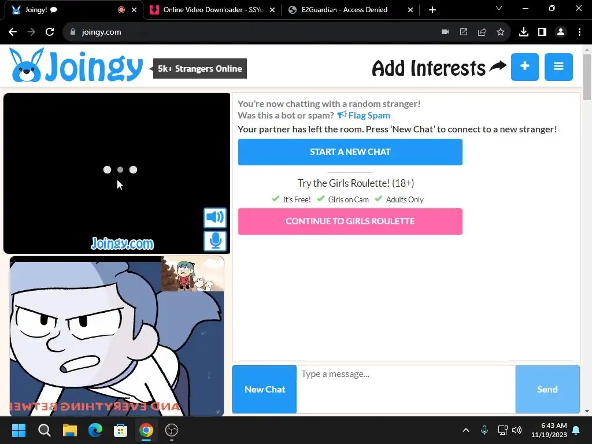Reload the joingy.com page
Image resolution: width=592 pixels, height=444 pixels.
coord(50,32)
